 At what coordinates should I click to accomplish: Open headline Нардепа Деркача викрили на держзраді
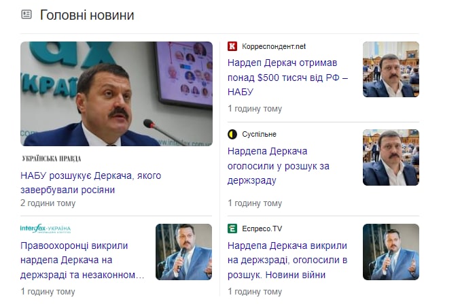[x=287, y=260]
